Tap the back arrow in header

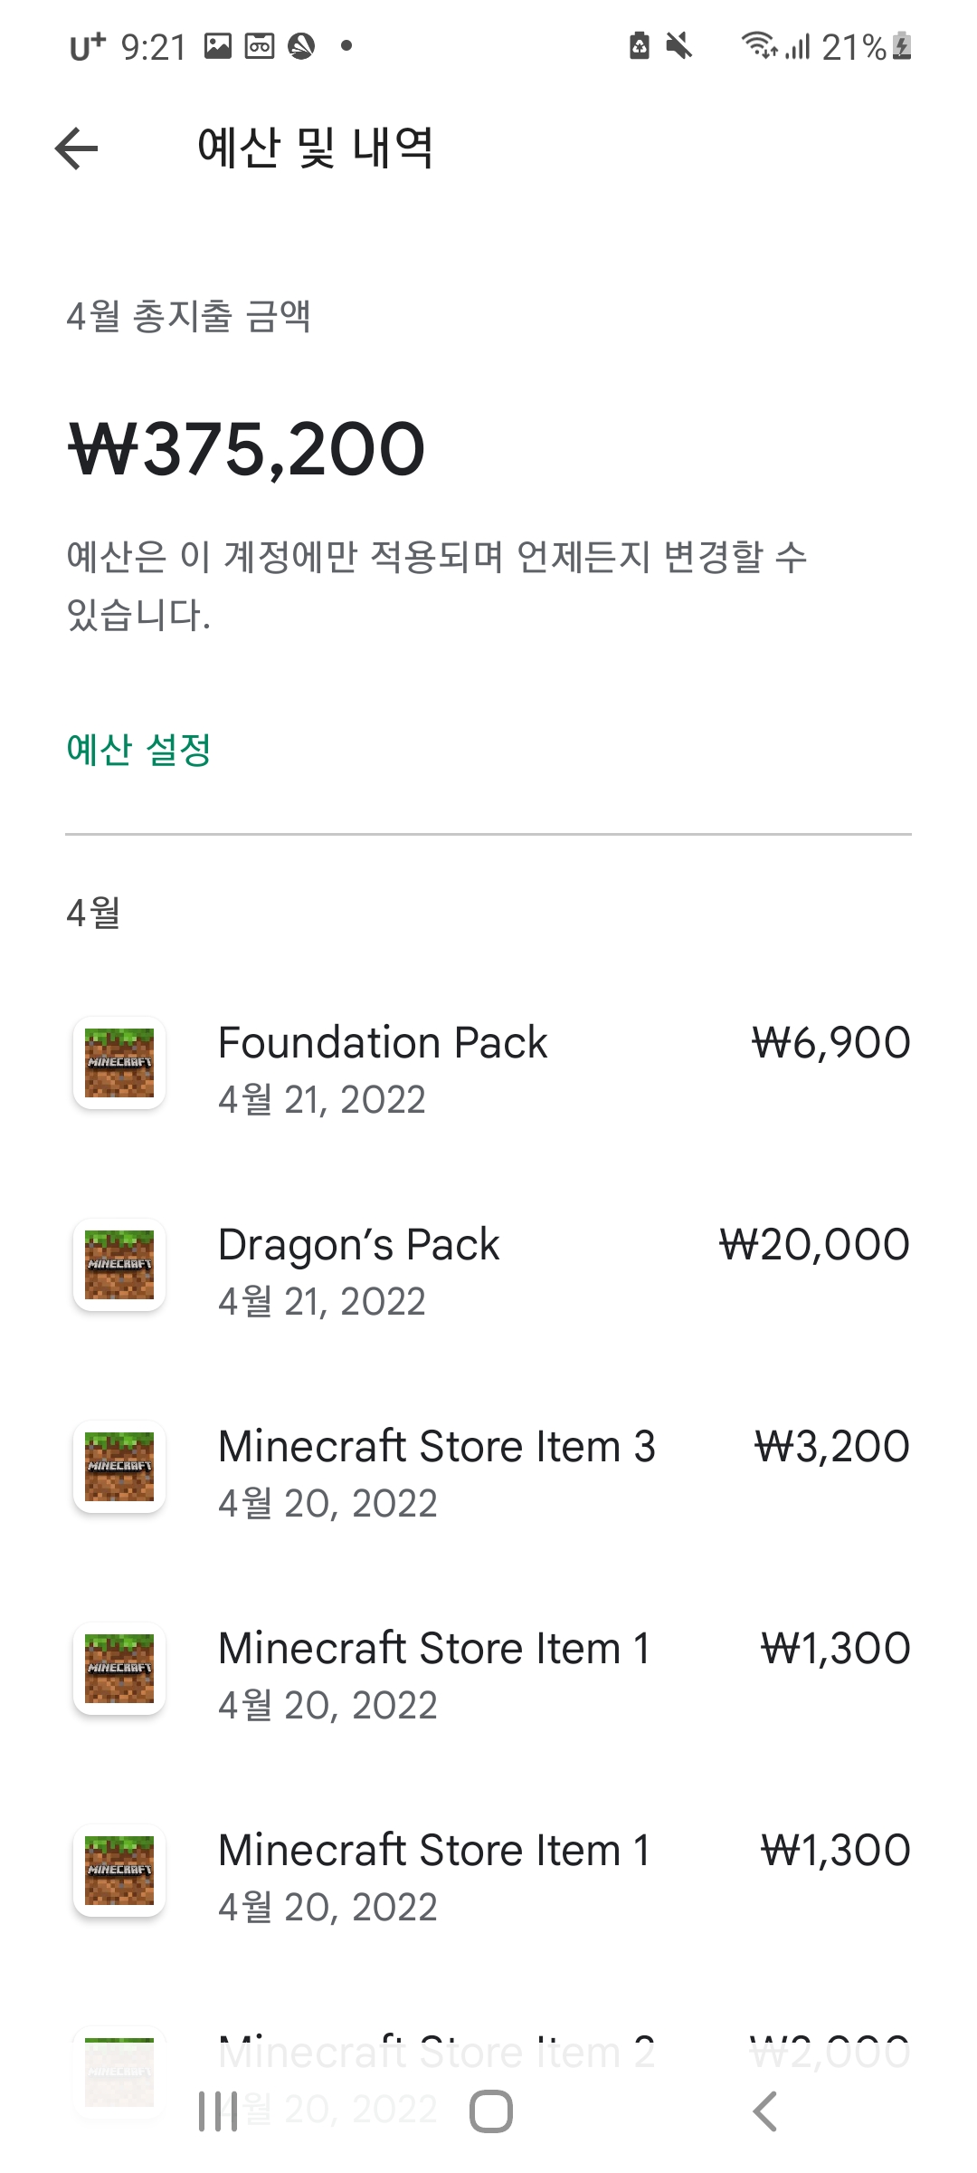(76, 148)
